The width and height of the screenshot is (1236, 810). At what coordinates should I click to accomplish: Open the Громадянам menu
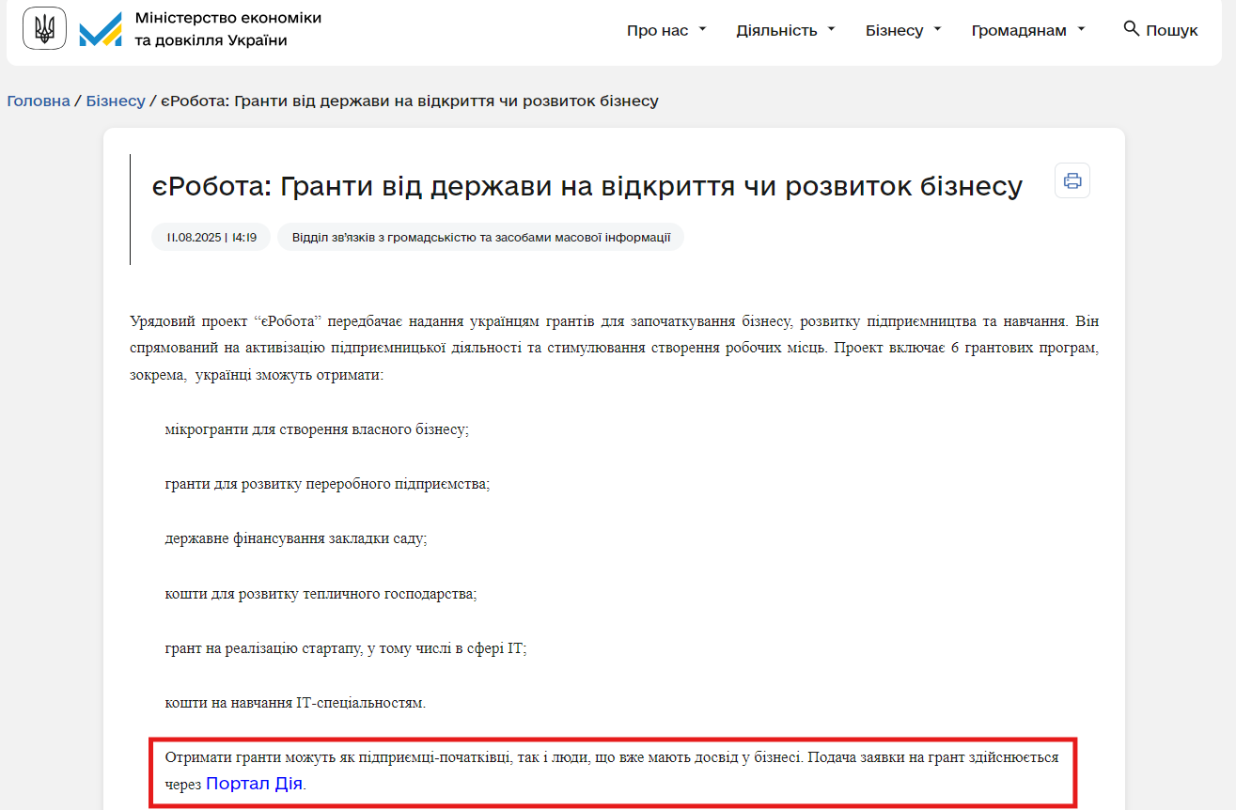coord(1019,30)
